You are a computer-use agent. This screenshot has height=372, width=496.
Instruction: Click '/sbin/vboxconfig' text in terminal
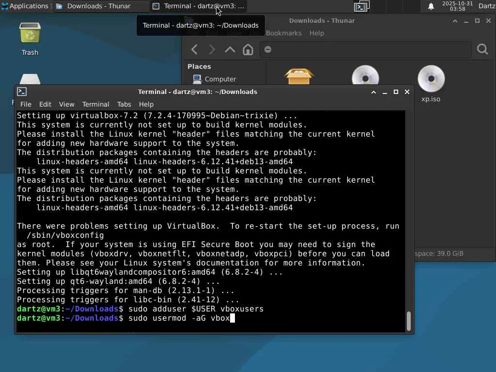point(65,235)
